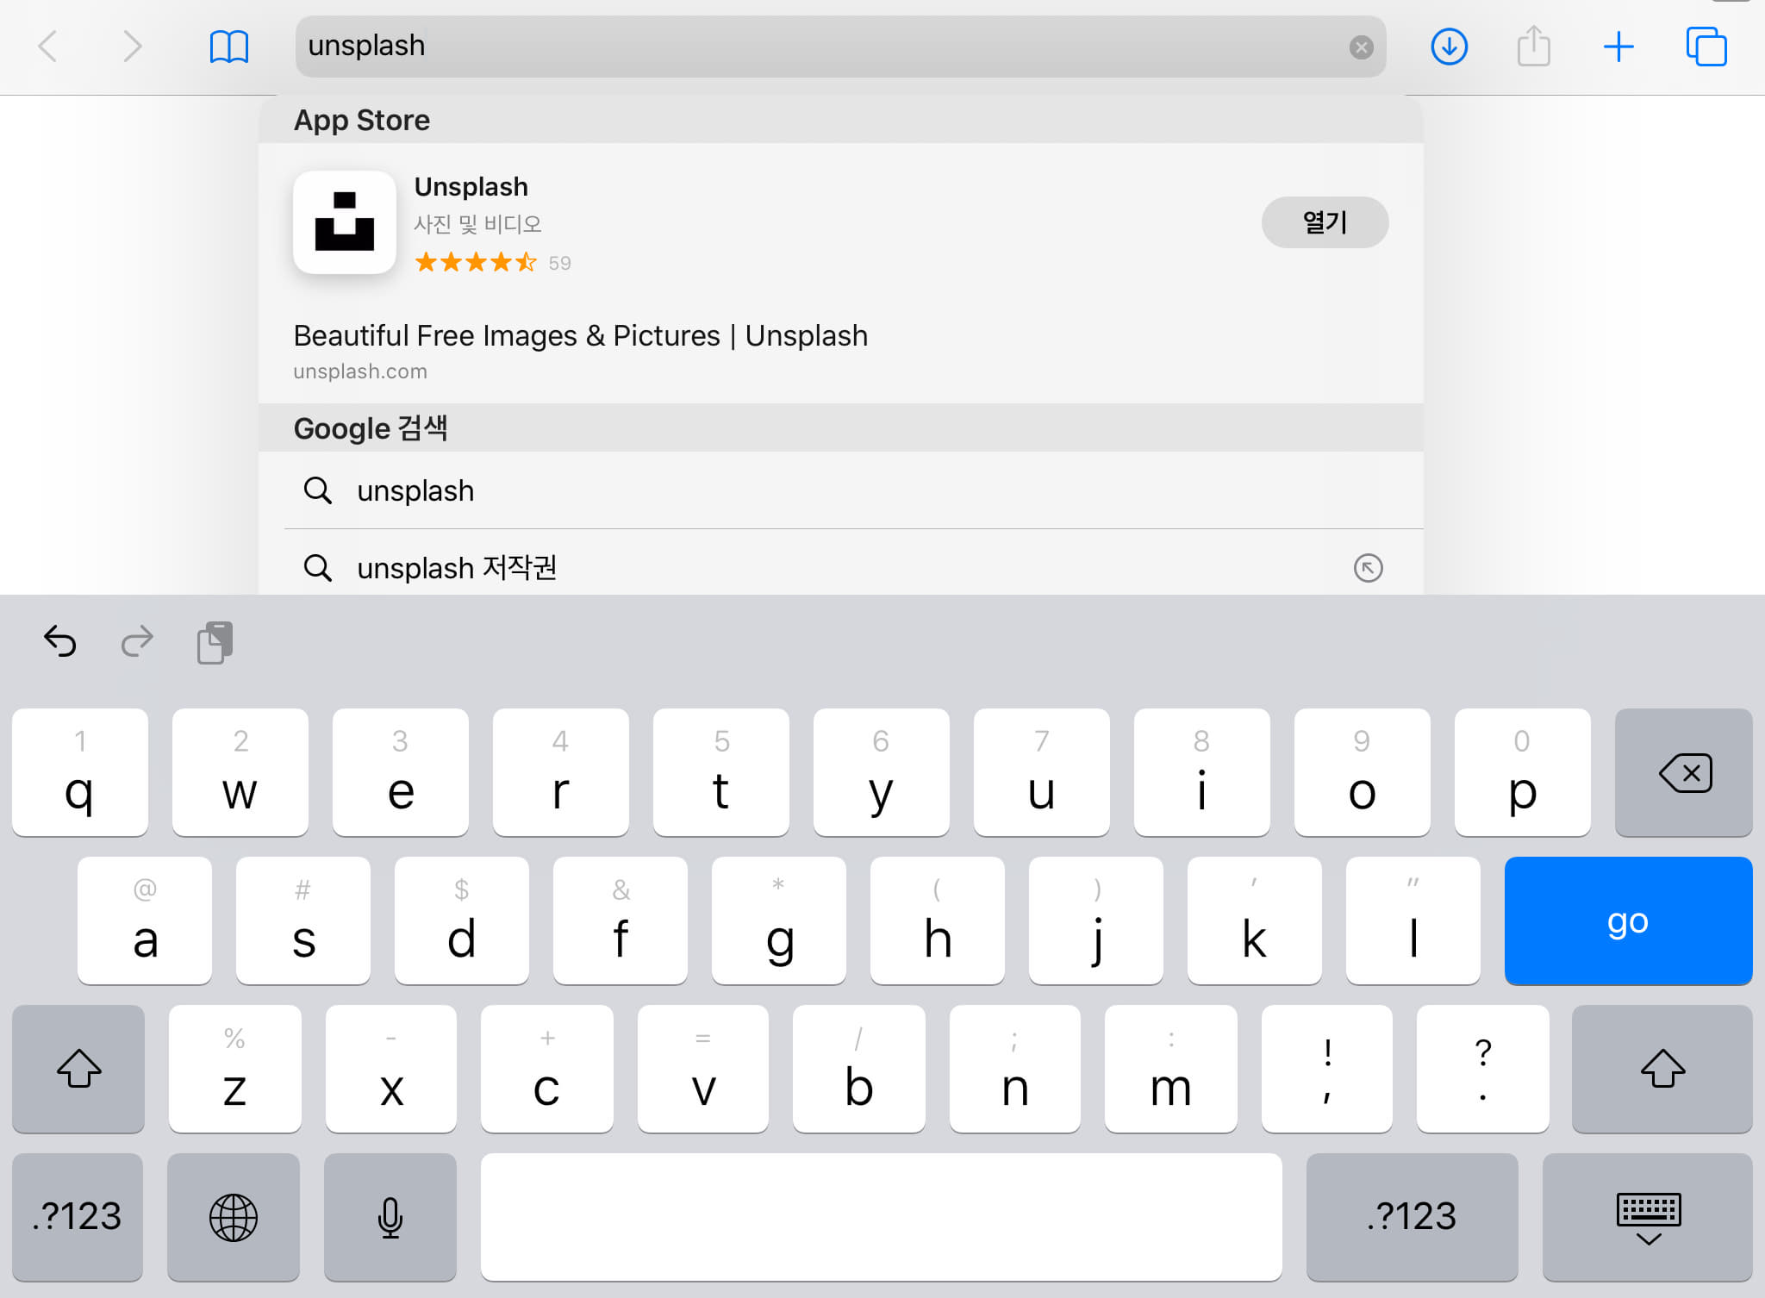Tap the Unsplash app icon

pyautogui.click(x=345, y=222)
